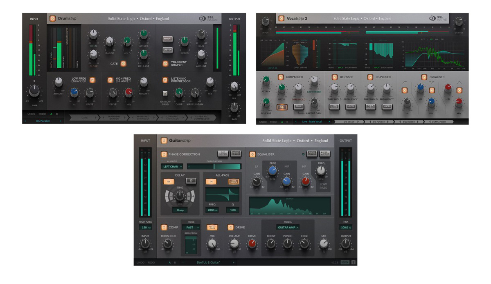Click the Mono Listen button in Guitarstrip
This screenshot has width=491, height=284.
pos(236,153)
